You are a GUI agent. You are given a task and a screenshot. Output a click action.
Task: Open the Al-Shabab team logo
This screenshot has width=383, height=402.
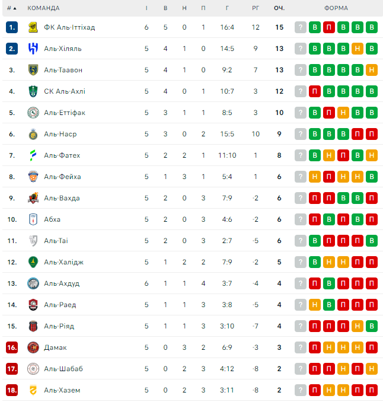coord(33,369)
